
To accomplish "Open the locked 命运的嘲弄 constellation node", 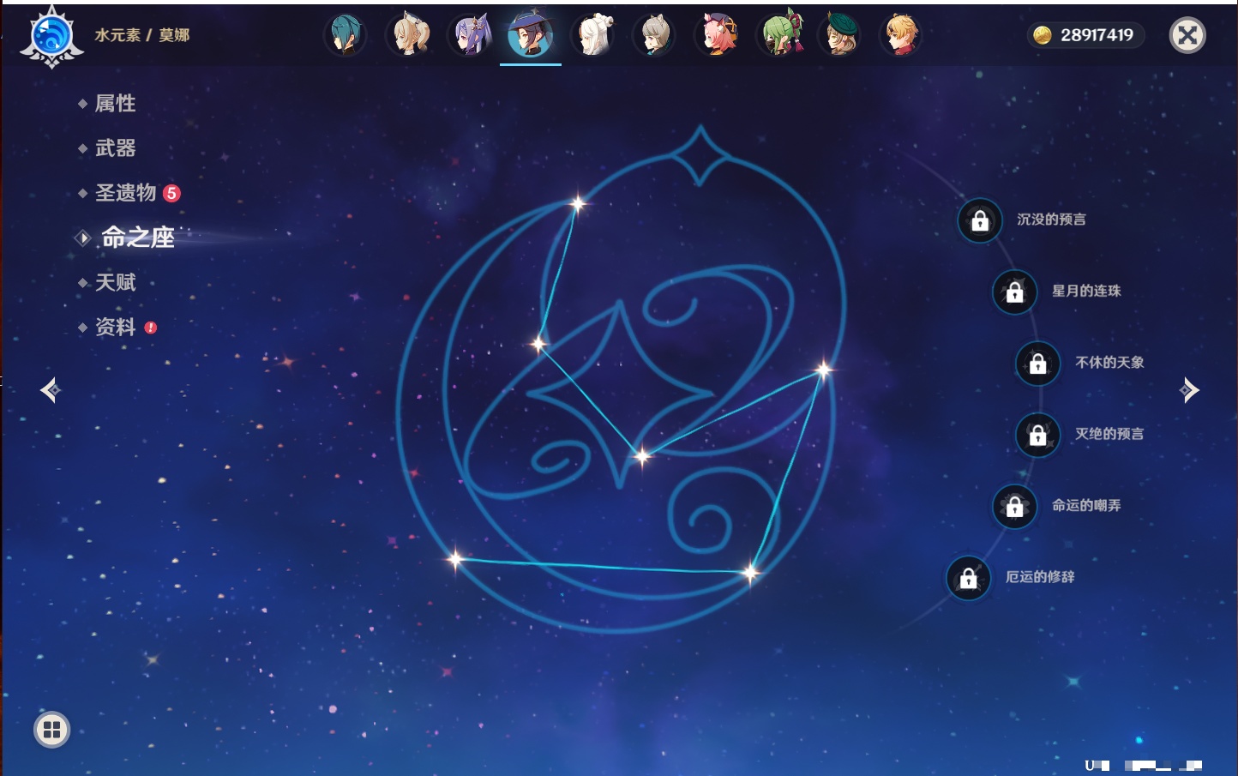I will [x=1015, y=507].
